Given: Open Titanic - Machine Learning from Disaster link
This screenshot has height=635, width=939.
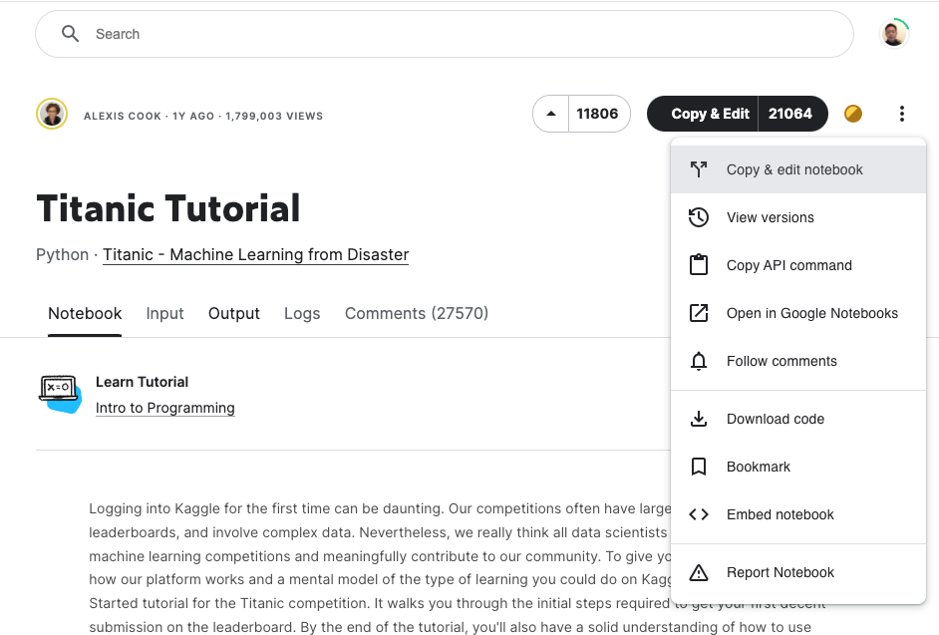Looking at the screenshot, I should 256,254.
